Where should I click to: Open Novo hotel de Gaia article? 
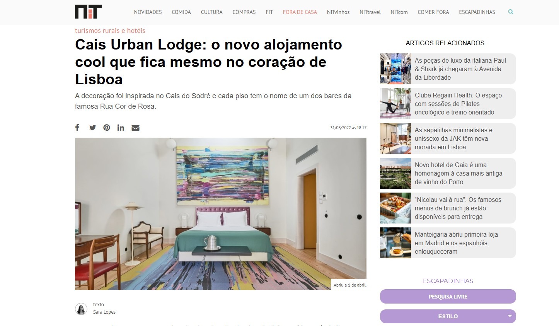click(x=448, y=173)
